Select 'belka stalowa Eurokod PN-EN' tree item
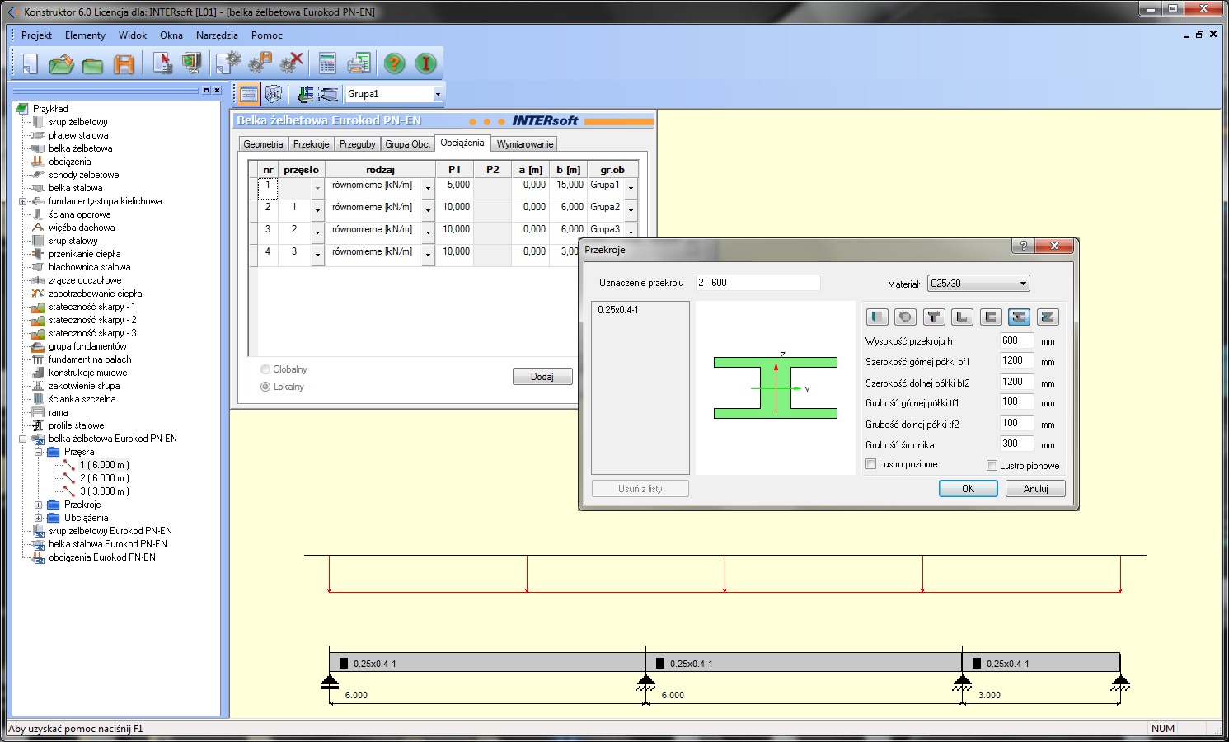Screen dimensions: 1229x742 click(107, 544)
